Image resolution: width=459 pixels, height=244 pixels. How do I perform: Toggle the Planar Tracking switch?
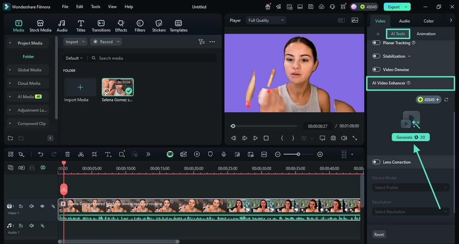376,43
